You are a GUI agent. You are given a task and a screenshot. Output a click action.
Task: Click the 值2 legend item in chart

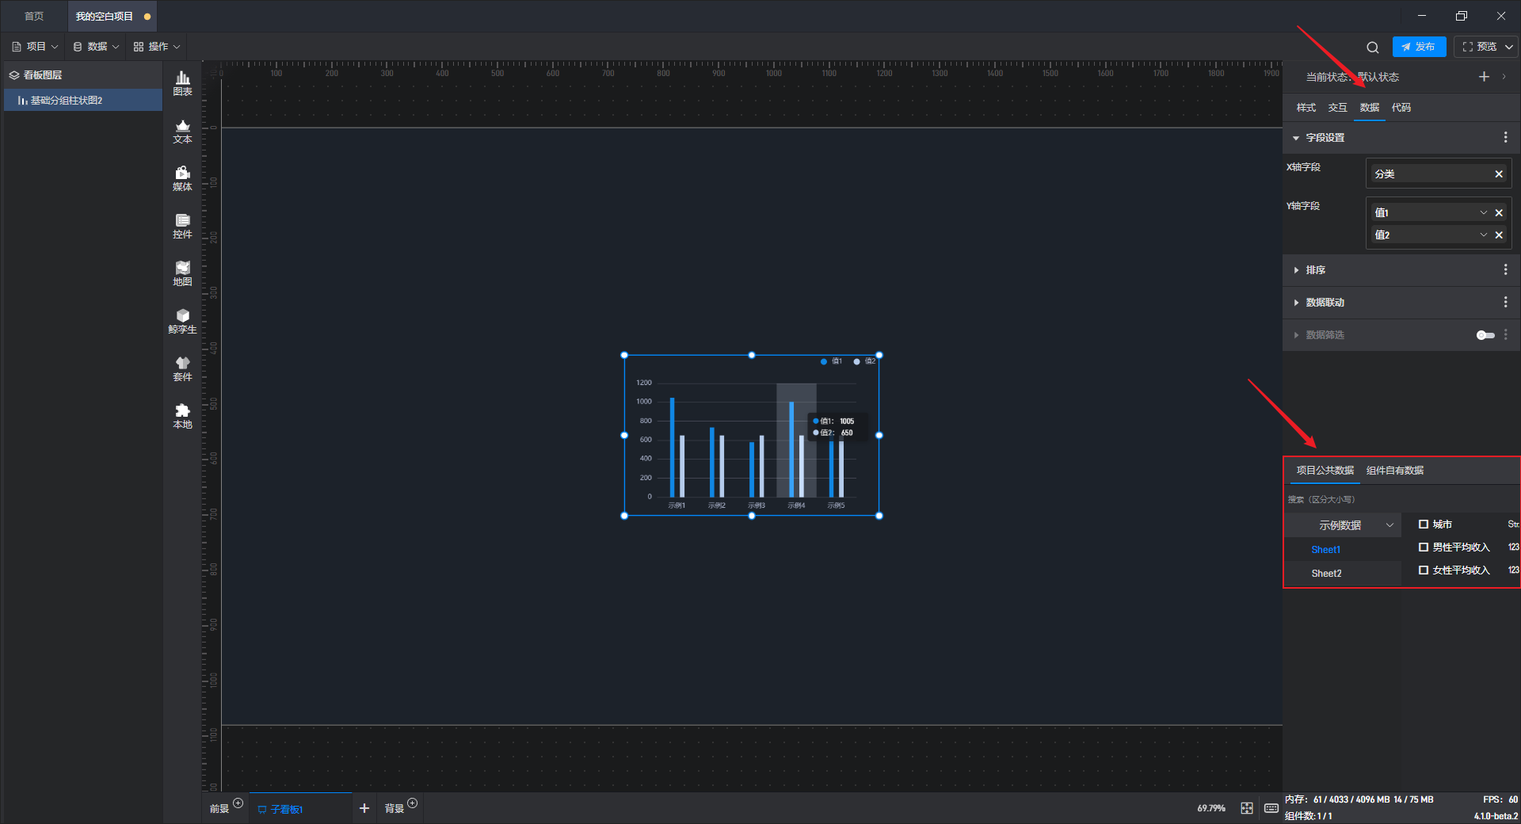pyautogui.click(x=864, y=361)
